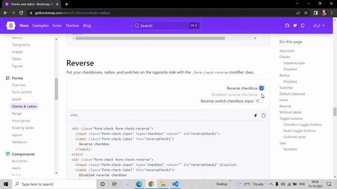Copy the HTML code with clipboard icon
The width and height of the screenshot is (337, 189).
263,115
